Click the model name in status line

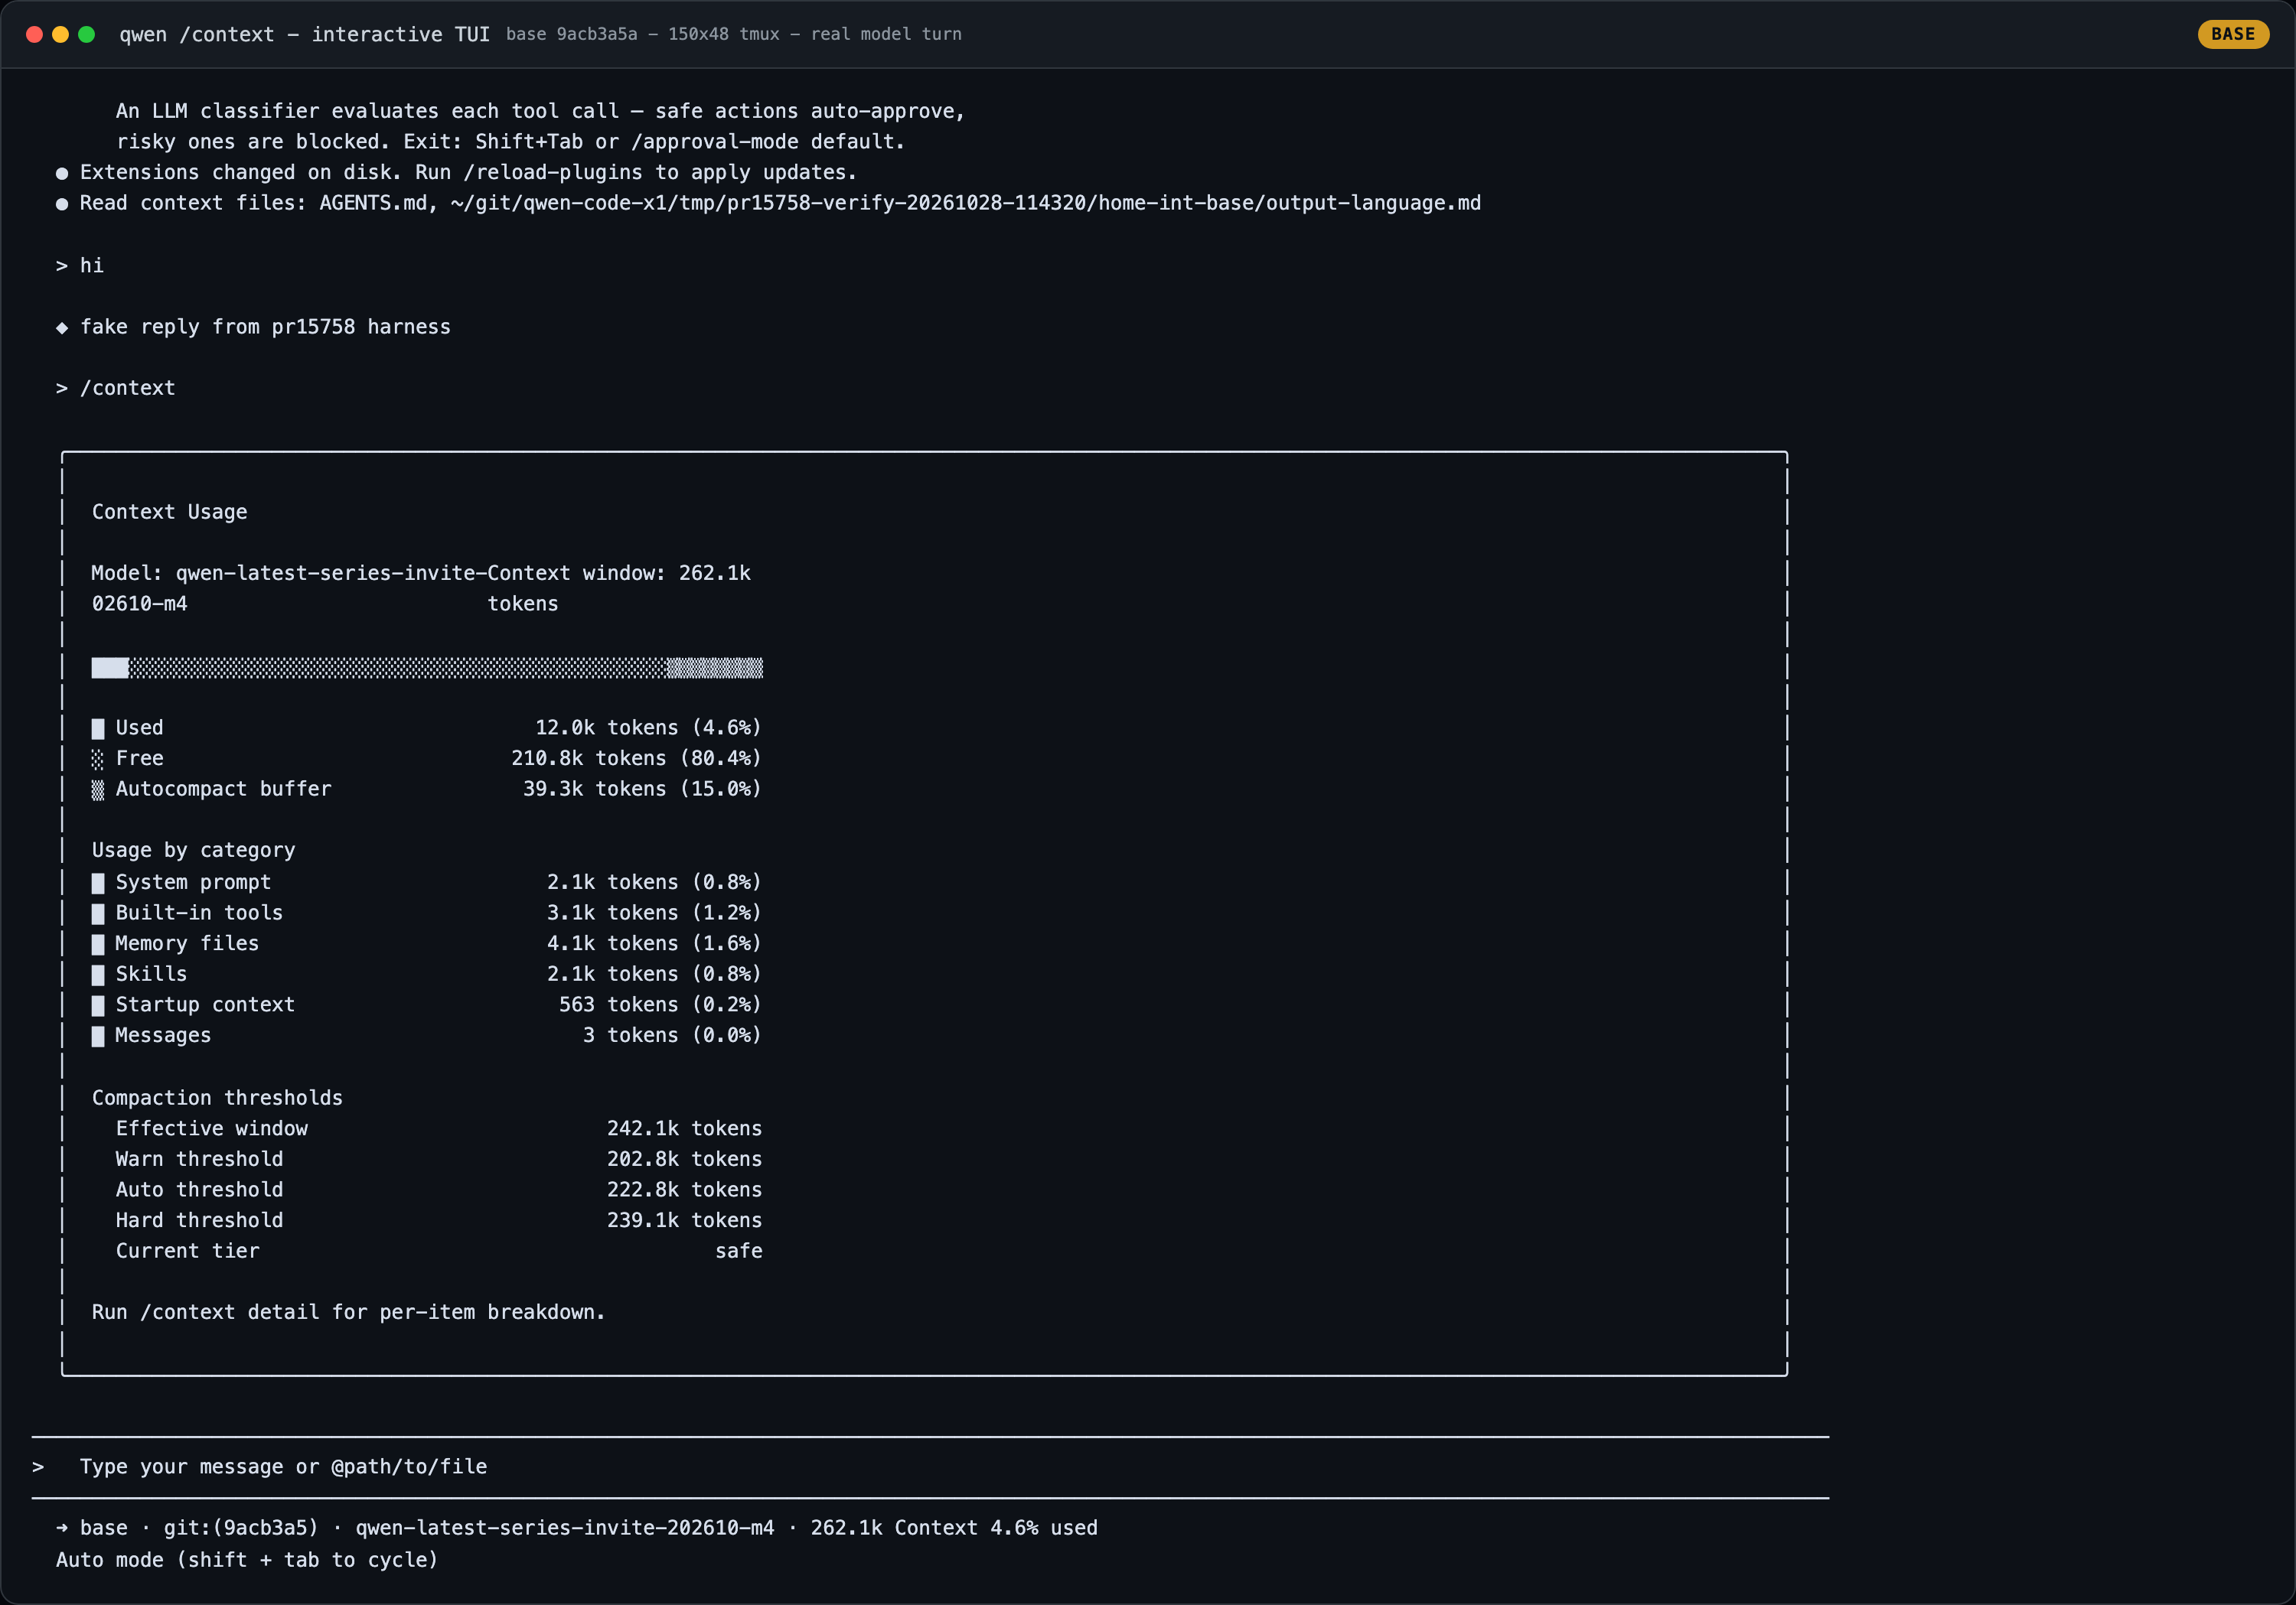[x=565, y=1528]
